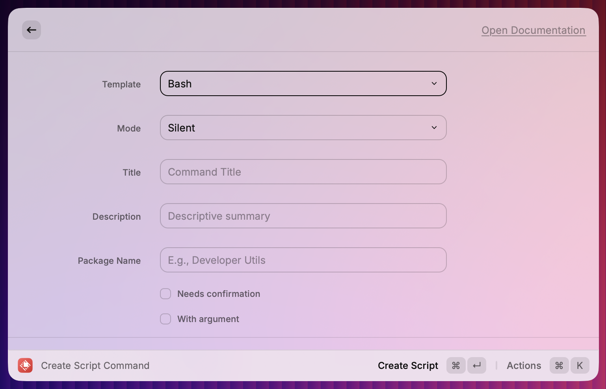Click the K key icon in footer
The height and width of the screenshot is (389, 606).
click(580, 365)
